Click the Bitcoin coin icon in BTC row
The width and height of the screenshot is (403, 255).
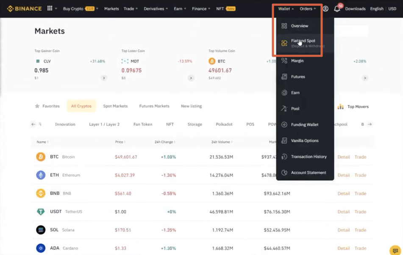[x=41, y=157]
